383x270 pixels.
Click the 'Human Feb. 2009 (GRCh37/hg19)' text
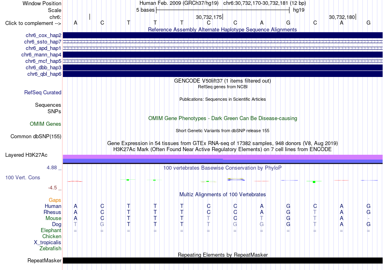(179, 3)
